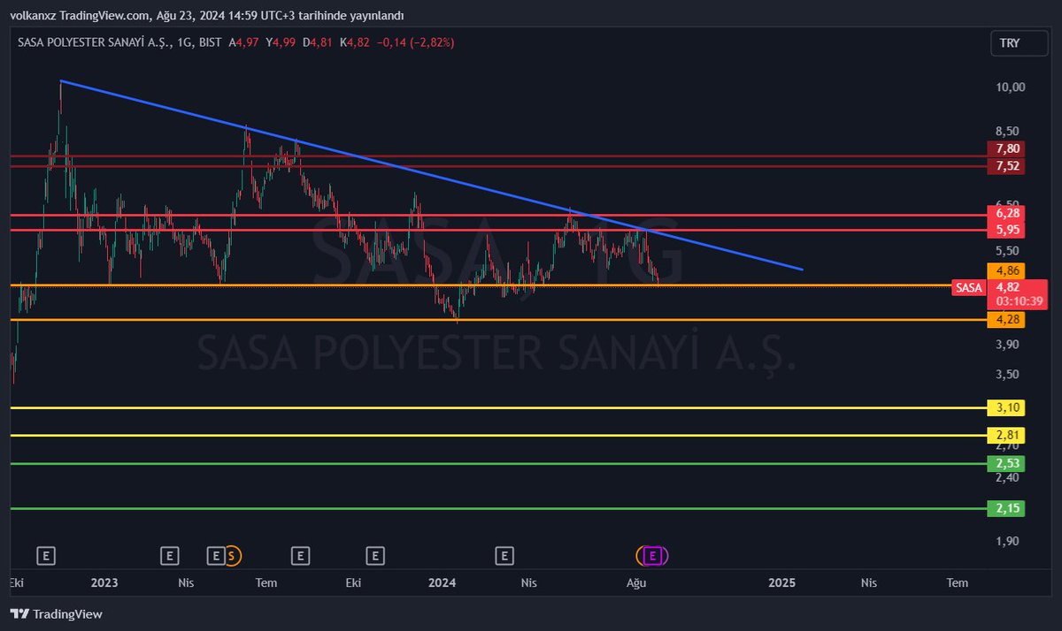Click the countdown timer 03:10:39
This screenshot has height=631, width=1062.
click(x=1019, y=301)
